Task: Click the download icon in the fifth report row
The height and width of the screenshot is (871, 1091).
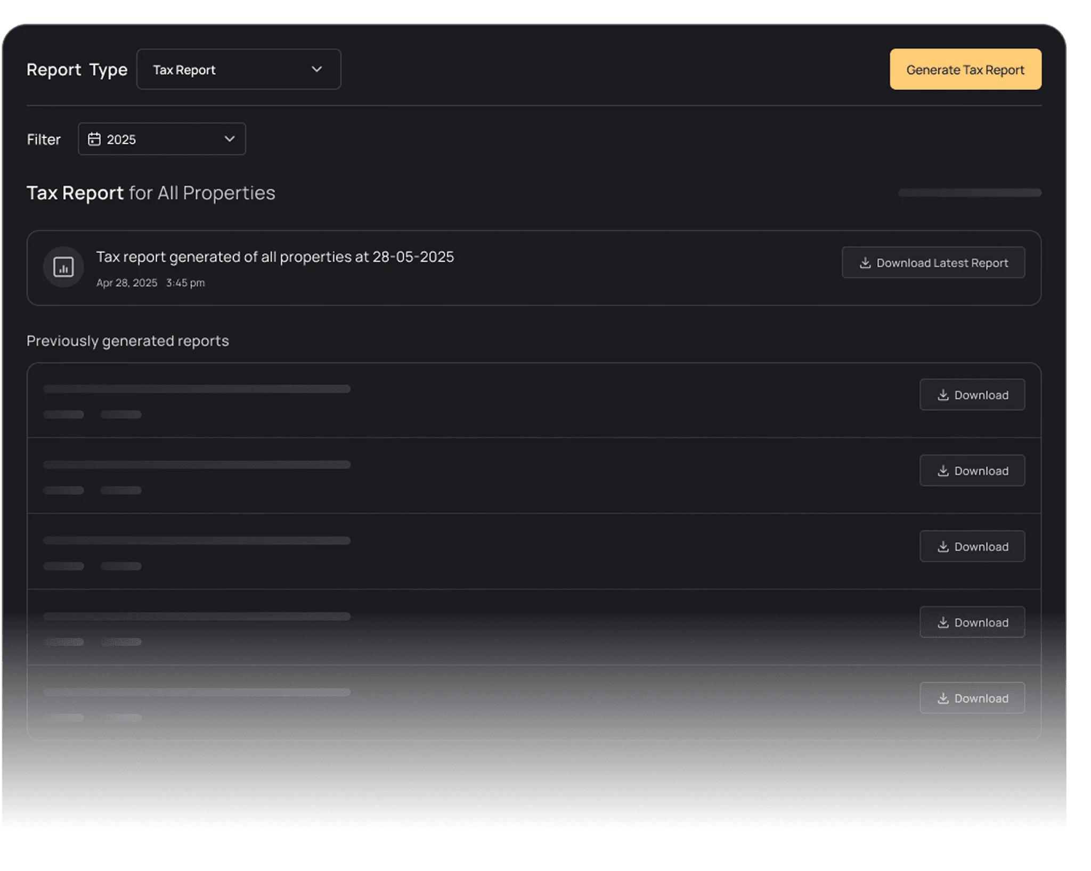Action: pos(943,698)
